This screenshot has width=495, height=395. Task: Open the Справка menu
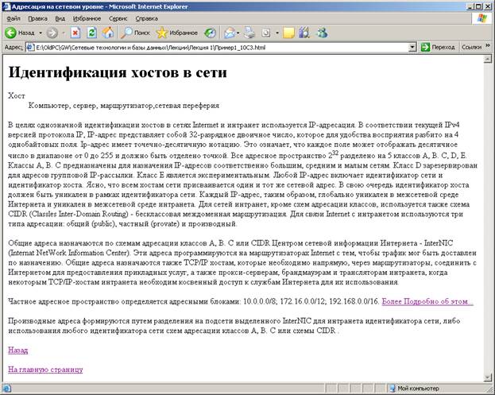click(146, 18)
